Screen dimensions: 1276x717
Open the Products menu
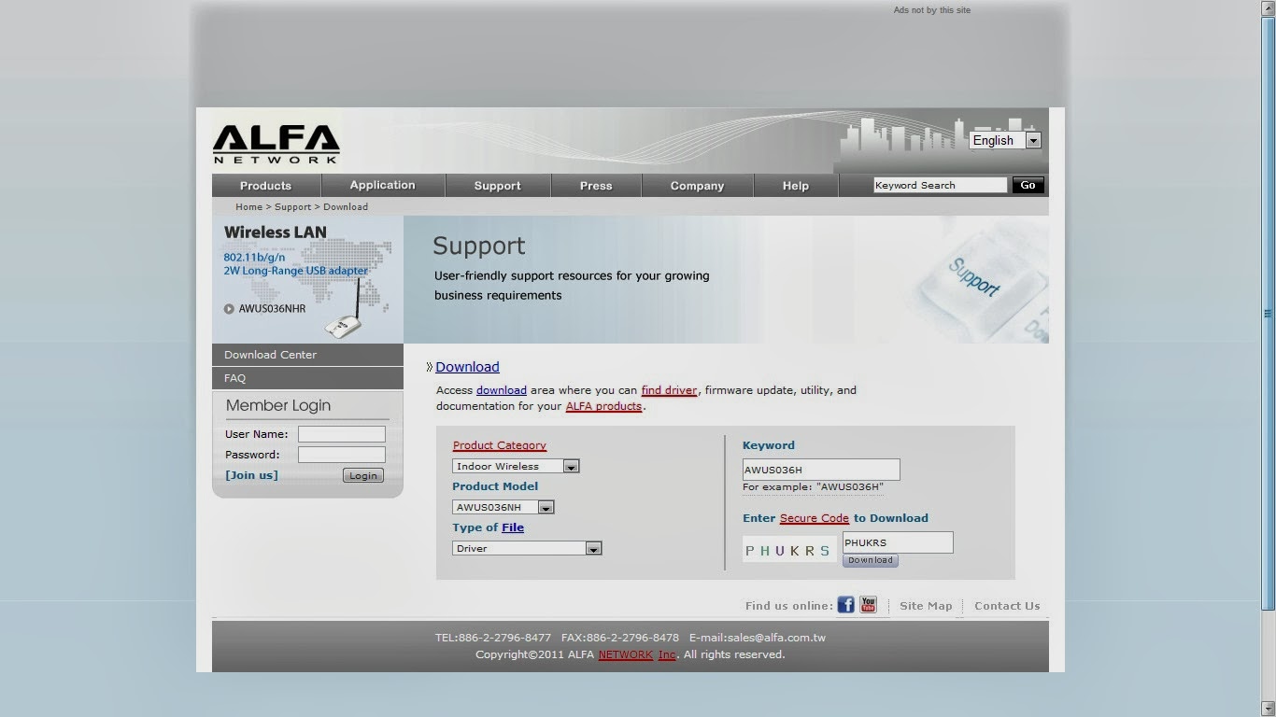click(265, 185)
